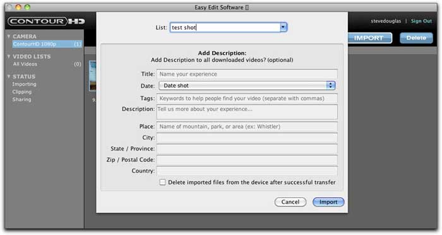Collapse the STATUS section triangle

click(9, 76)
